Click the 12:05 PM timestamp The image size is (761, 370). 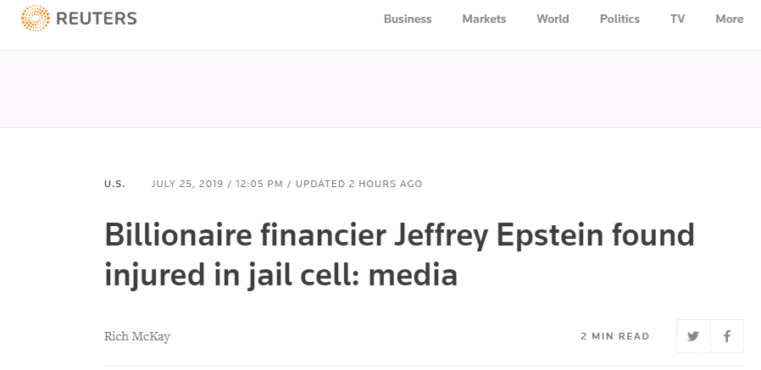click(x=259, y=184)
